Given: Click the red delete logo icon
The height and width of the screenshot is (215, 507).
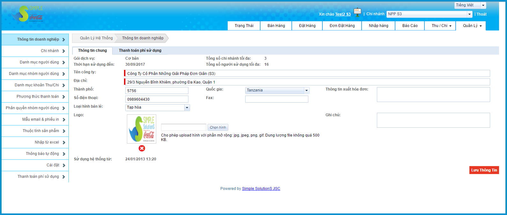Looking at the screenshot, I should [x=142, y=148].
